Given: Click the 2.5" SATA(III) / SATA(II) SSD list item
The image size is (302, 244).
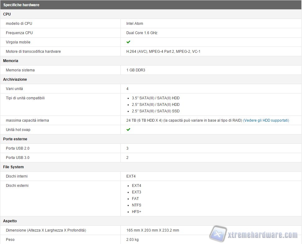Looking at the screenshot, I should 156,111.
